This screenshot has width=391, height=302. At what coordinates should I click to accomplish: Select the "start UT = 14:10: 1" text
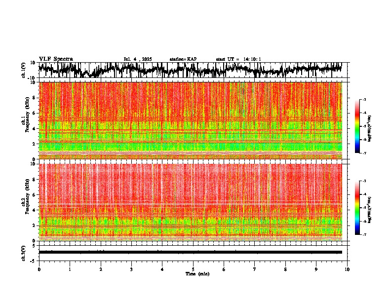[238, 59]
